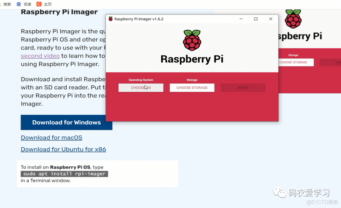Click the CHOOSE OS button in the Imager window
The image size is (341, 208).
click(141, 88)
